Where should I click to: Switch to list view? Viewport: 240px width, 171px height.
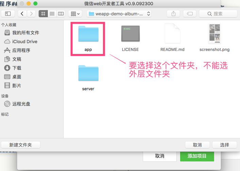pyautogui.click(x=52, y=14)
